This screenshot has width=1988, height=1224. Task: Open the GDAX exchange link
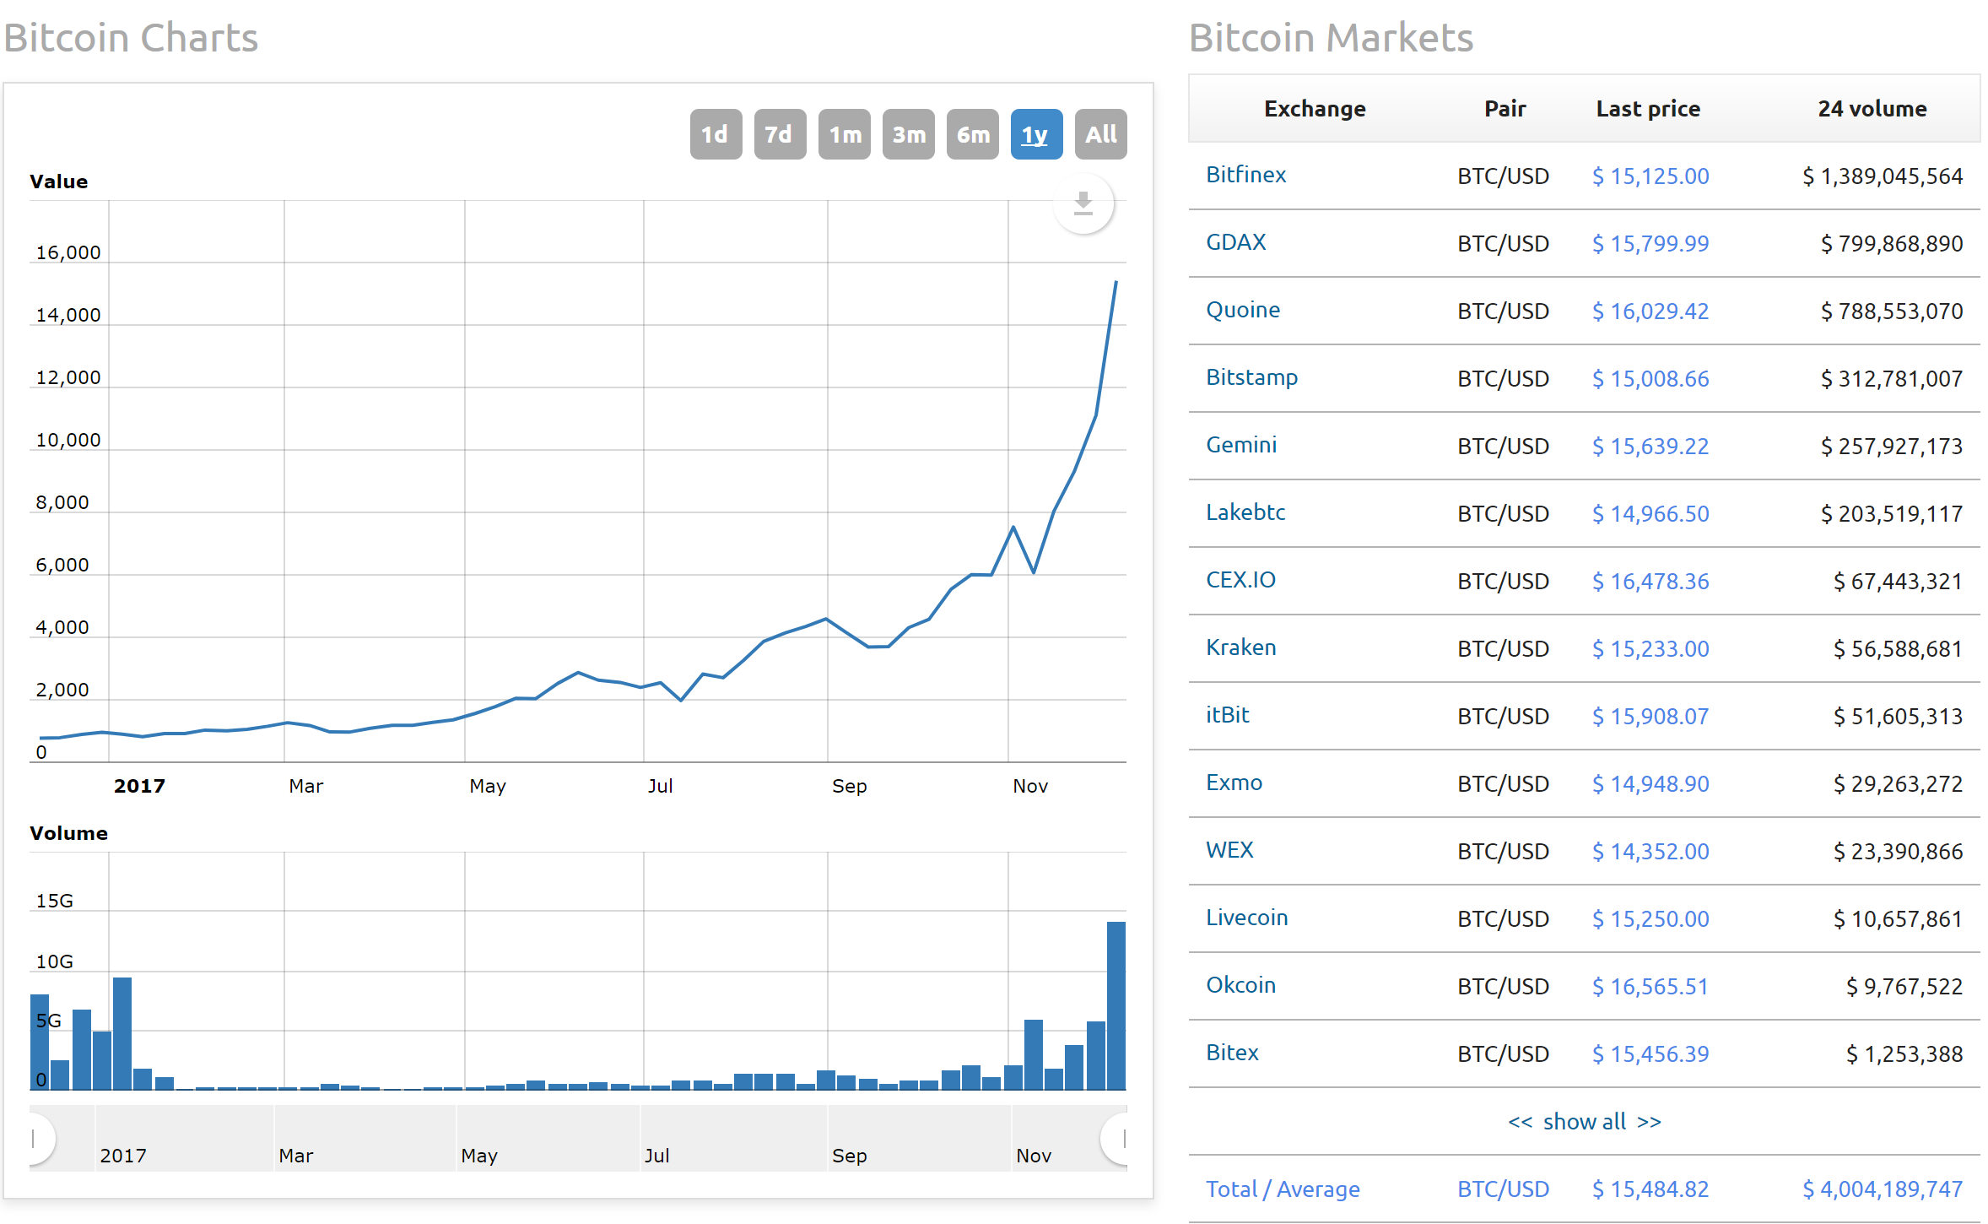[1235, 242]
